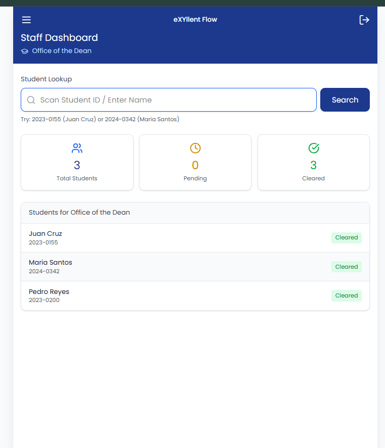Select the Cleared badge next to Maria Santos
This screenshot has width=385, height=448.
(x=347, y=266)
